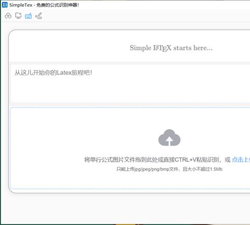This screenshot has height=225, width=250.
Task: Focus the Latex editor text area
Action: coord(130,84)
